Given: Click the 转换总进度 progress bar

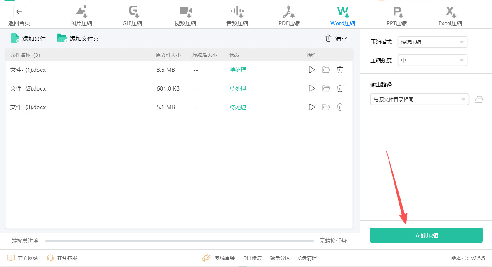Looking at the screenshot, I should coord(179,241).
